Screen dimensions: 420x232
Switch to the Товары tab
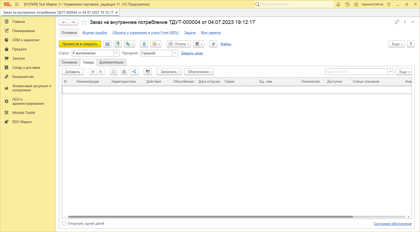88,62
